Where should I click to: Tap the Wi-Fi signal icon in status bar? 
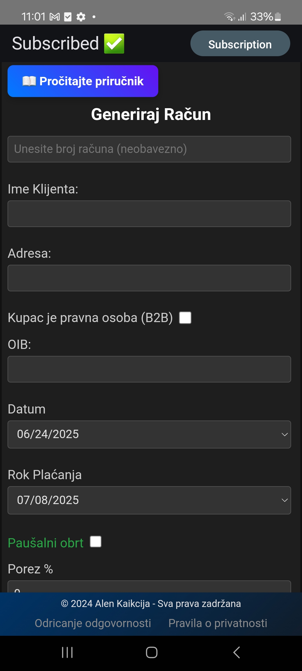tap(229, 17)
